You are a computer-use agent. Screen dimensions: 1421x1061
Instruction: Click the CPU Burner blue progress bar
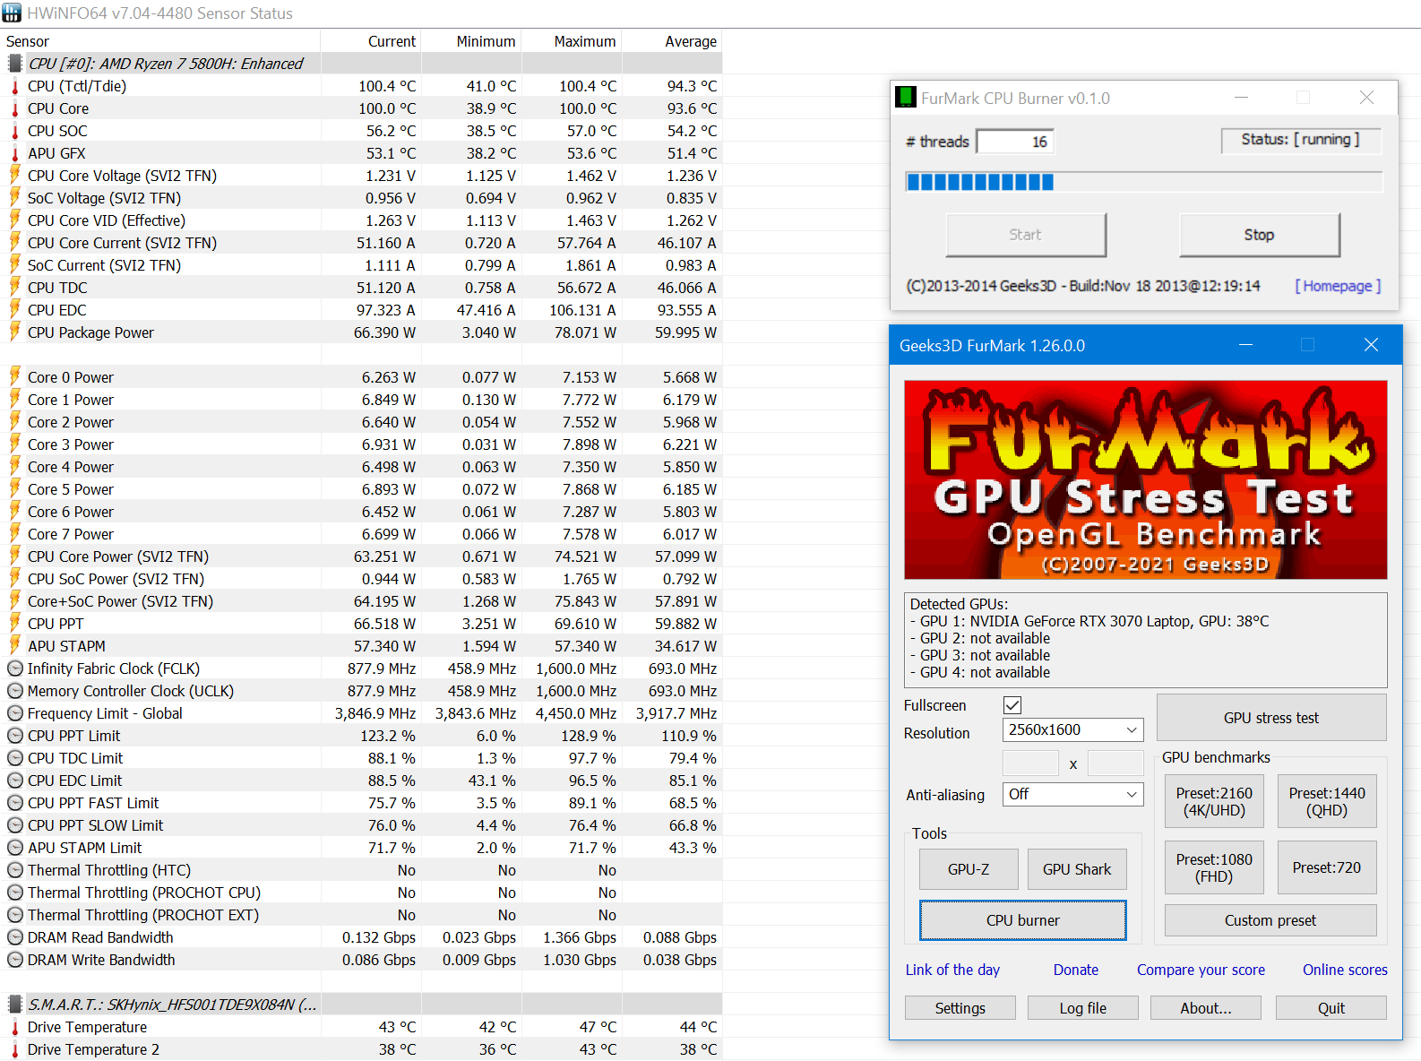[1144, 182]
